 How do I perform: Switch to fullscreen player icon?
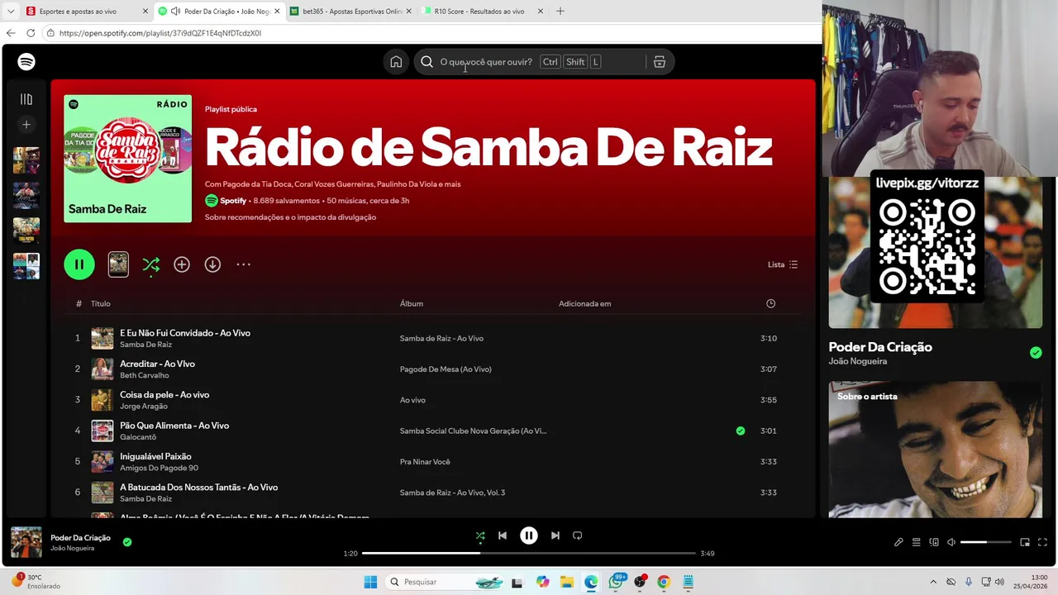[1042, 542]
